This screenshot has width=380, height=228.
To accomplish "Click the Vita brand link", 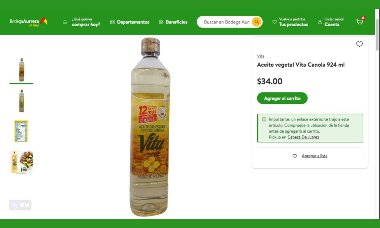I will pyautogui.click(x=261, y=56).
